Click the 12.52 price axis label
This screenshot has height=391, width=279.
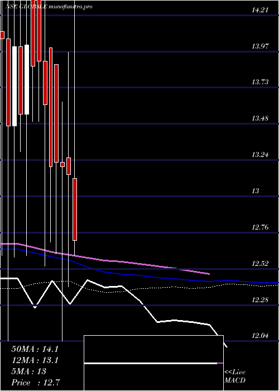point(260,263)
